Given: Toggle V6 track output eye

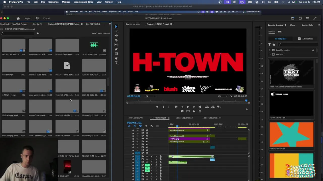Looking at the screenshot, I should click(147, 139).
